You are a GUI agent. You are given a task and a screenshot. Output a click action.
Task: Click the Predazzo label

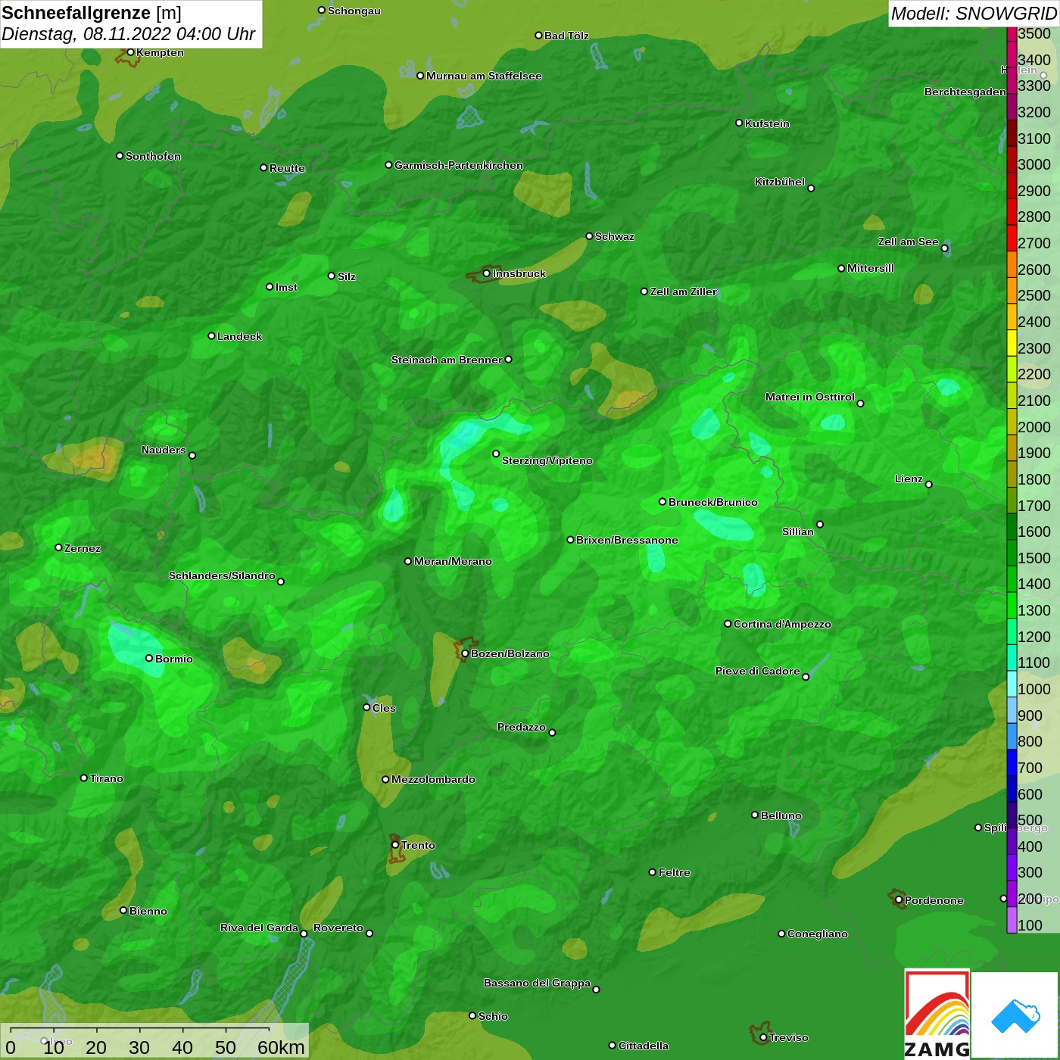coord(521,727)
